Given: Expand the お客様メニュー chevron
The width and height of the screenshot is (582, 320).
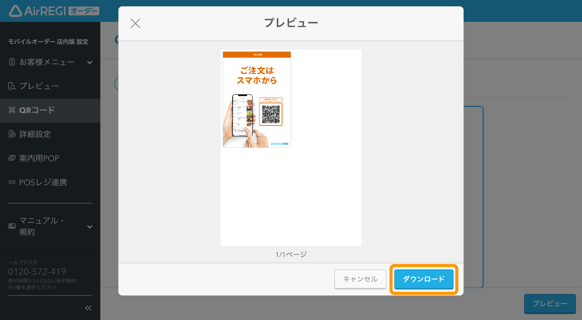Looking at the screenshot, I should point(90,62).
